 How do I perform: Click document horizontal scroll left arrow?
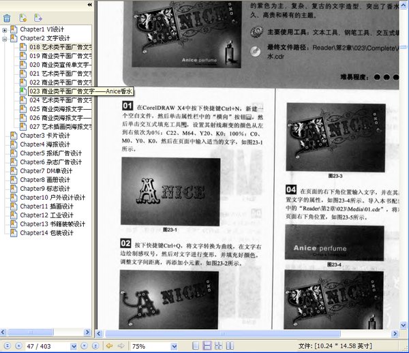pyautogui.click(x=99, y=333)
